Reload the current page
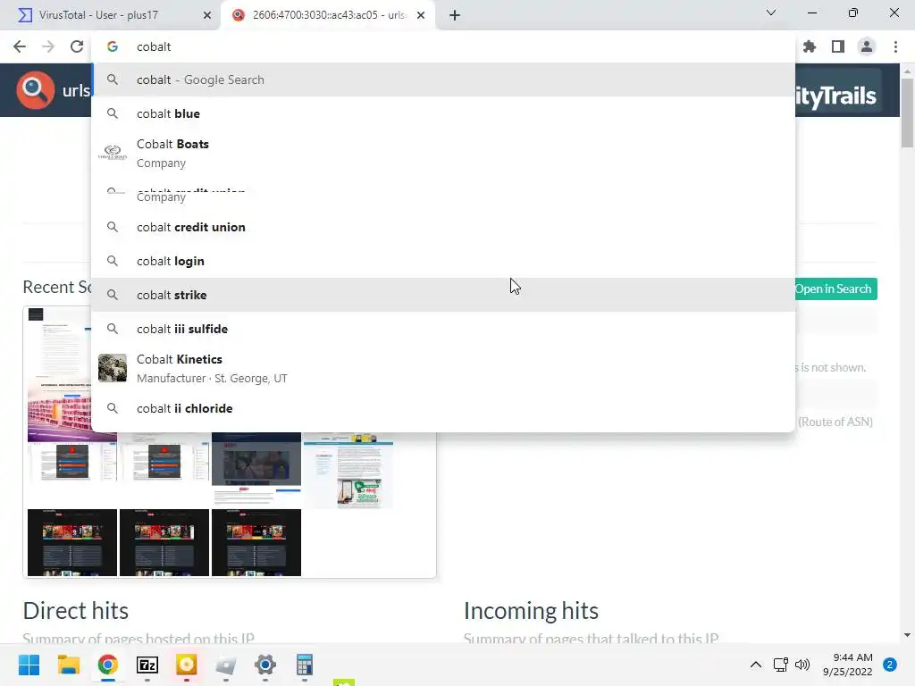 point(77,46)
